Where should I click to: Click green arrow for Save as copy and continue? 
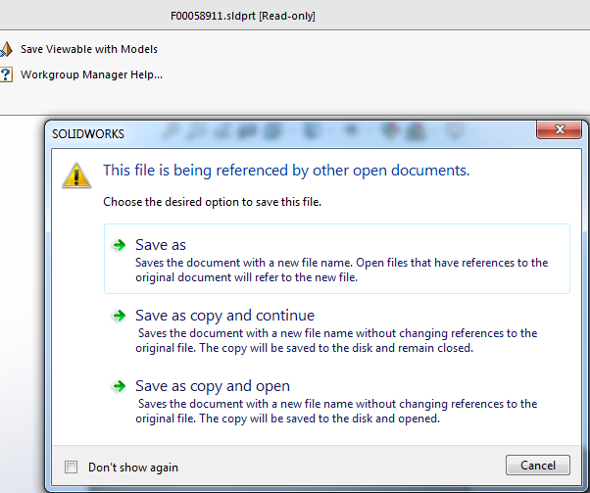pyautogui.click(x=120, y=316)
